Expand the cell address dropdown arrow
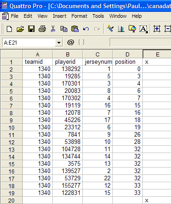This screenshot has height=204, width=171. (x=59, y=42)
